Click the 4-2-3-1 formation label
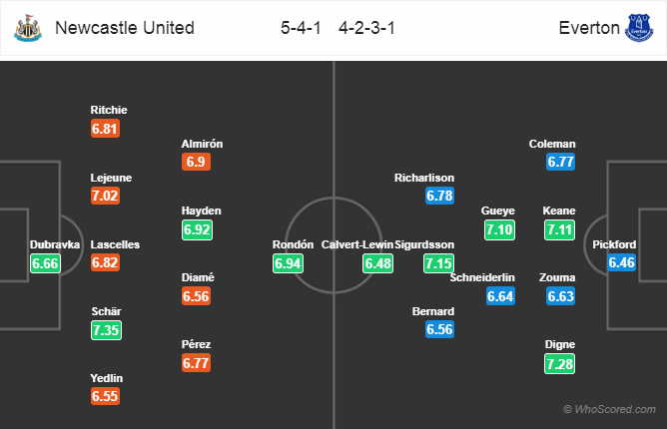 point(366,29)
